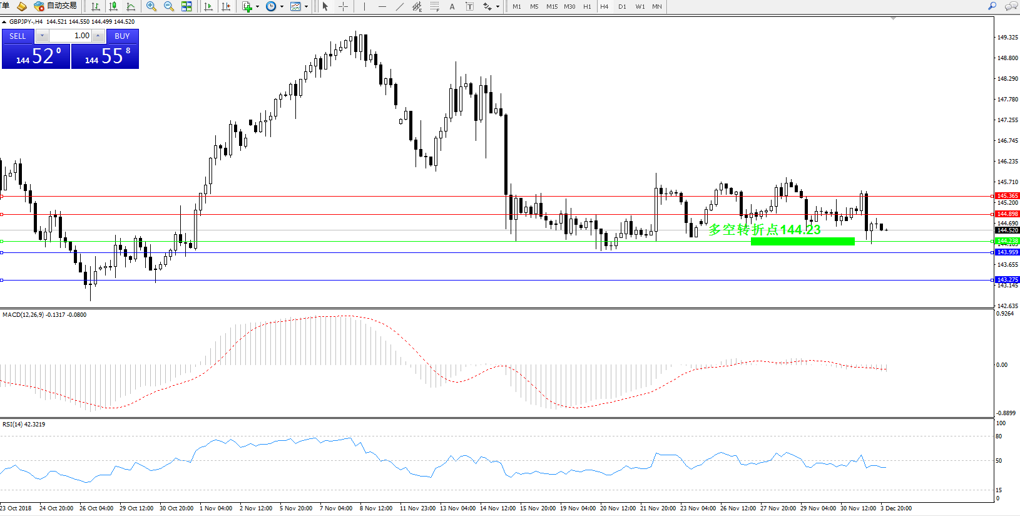This screenshot has width=1020, height=516.
Task: Open the search magnifier at top right
Action: [992, 6]
